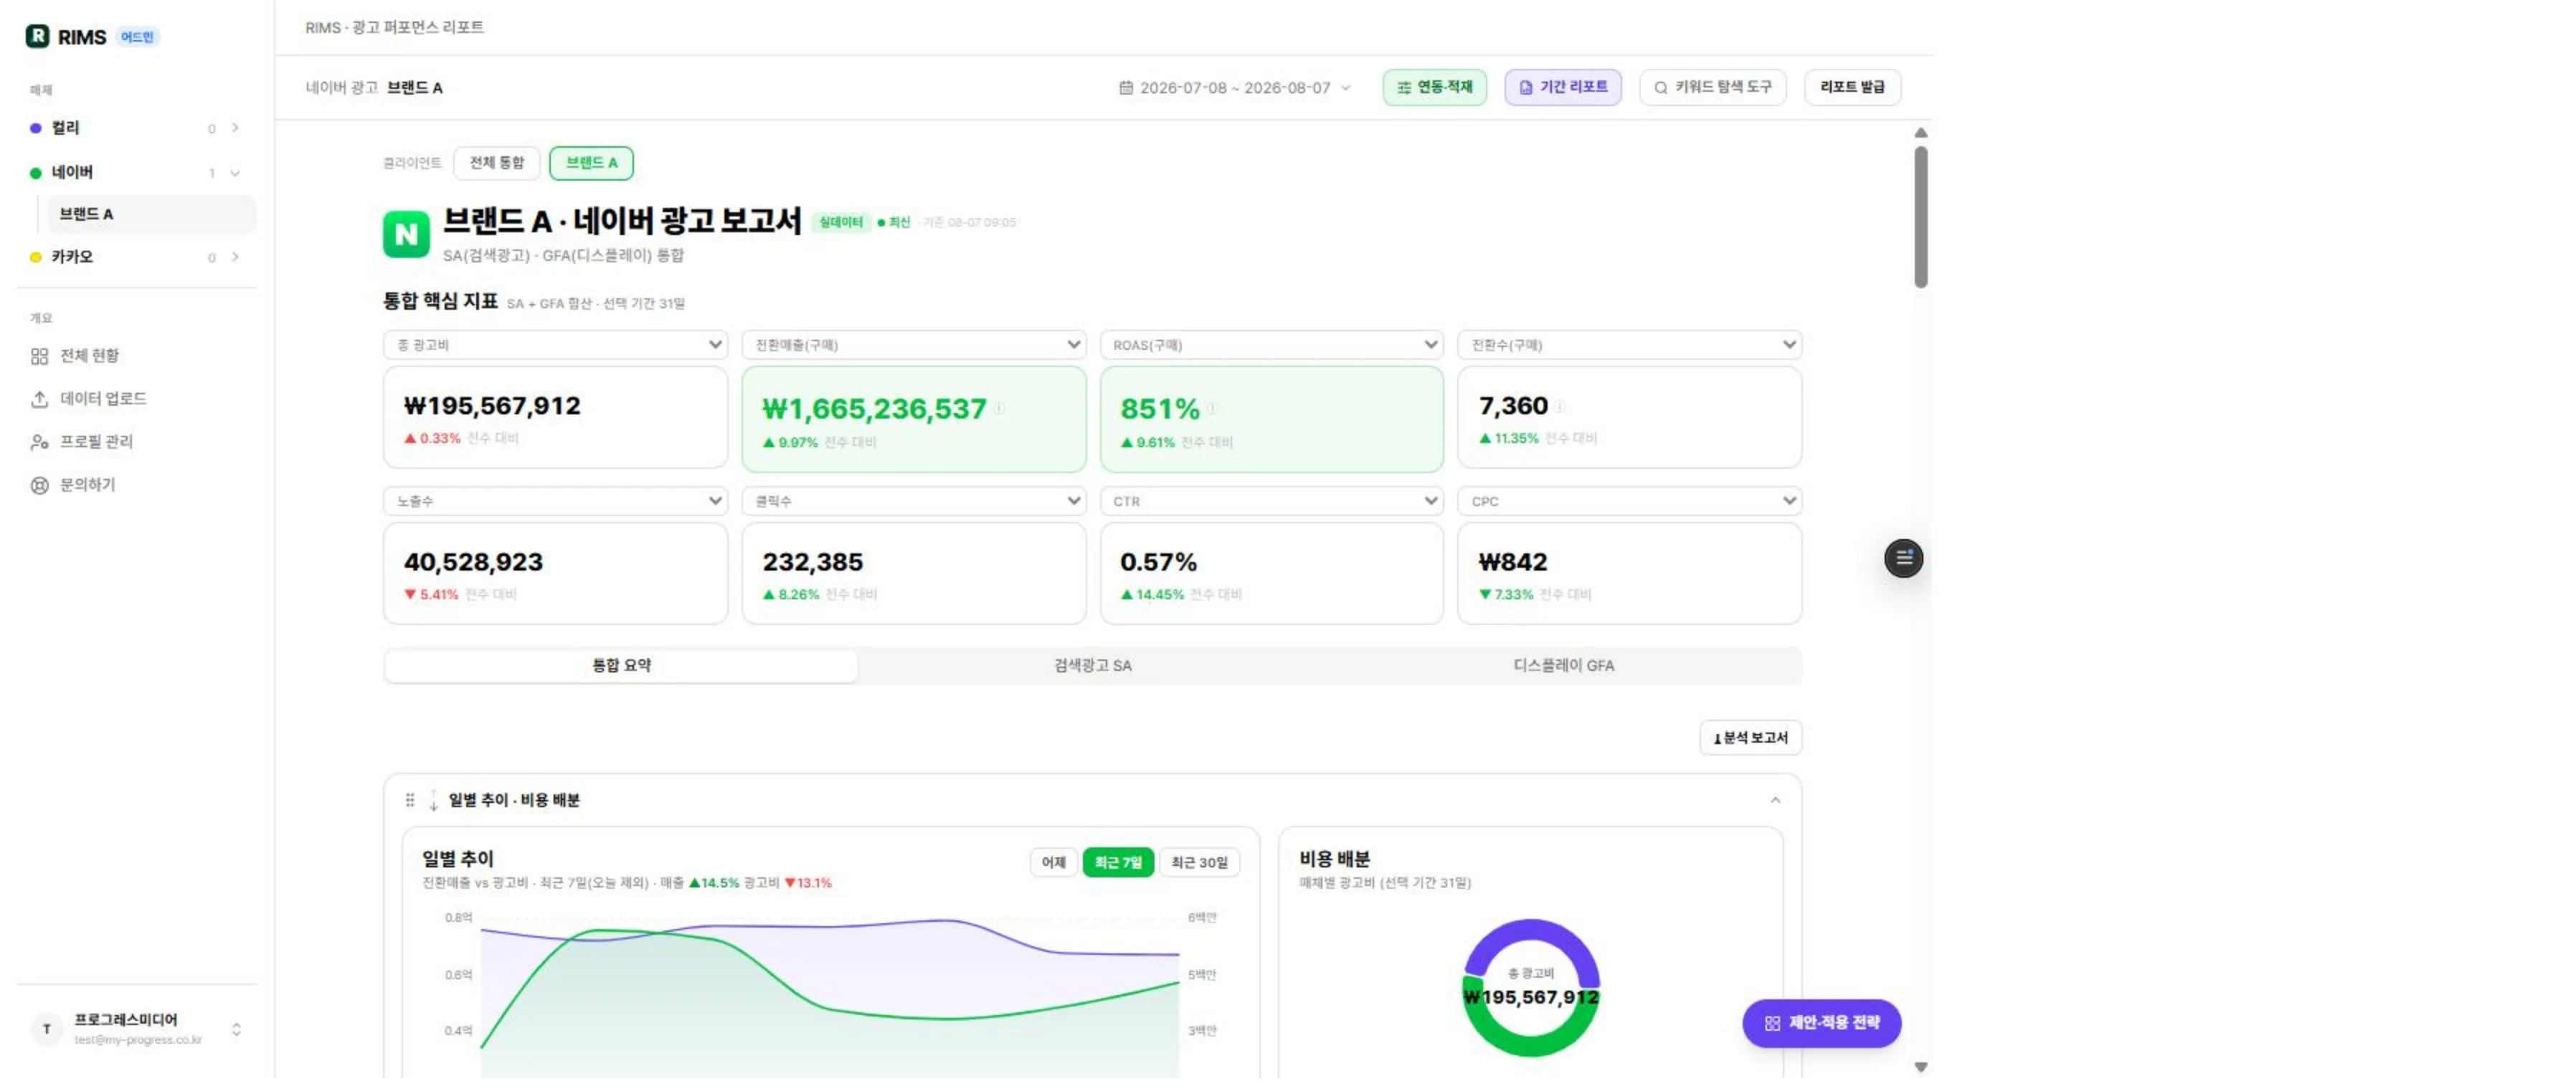
Task: Click the 제안·적용 전략 floating button
Action: (1821, 1023)
